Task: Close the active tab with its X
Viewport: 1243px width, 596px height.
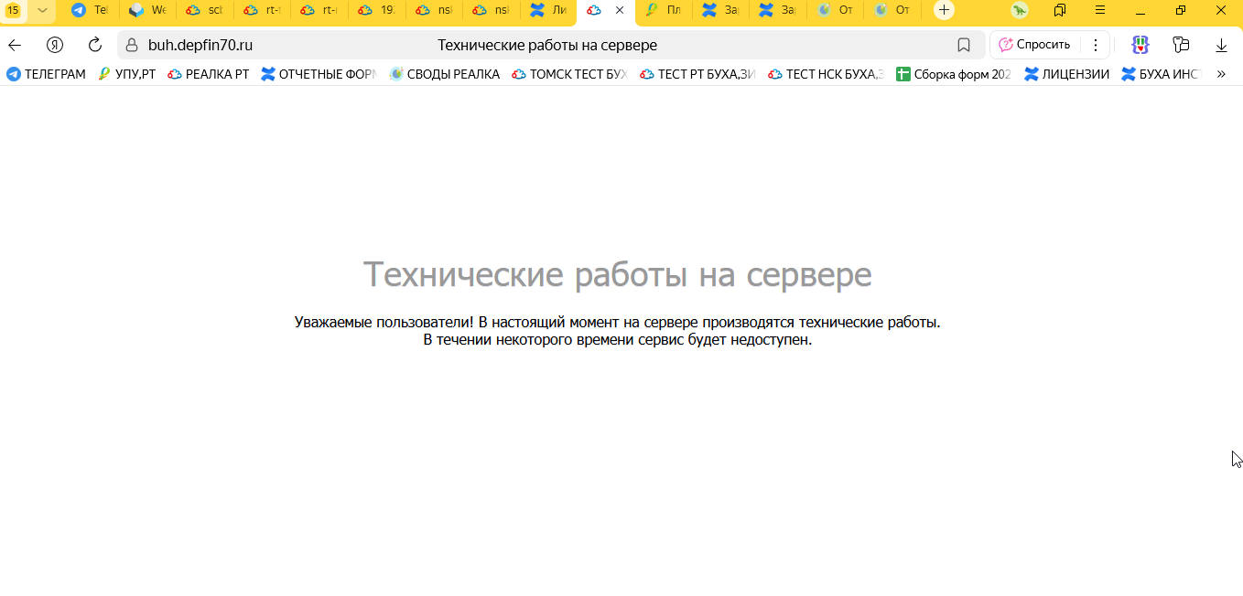Action: pos(620,10)
